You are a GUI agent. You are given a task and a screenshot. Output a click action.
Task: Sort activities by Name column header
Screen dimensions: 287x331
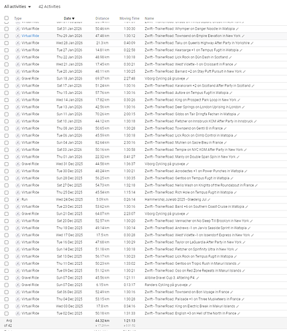(149, 19)
